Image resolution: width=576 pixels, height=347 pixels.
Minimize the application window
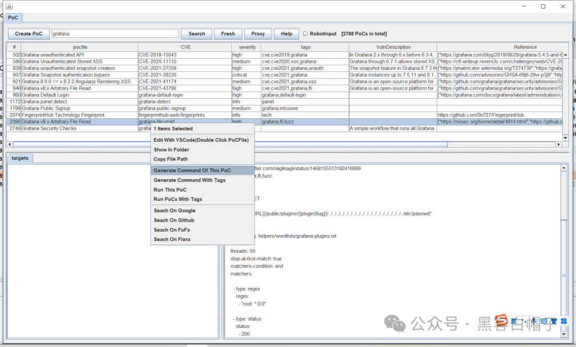coord(524,6)
